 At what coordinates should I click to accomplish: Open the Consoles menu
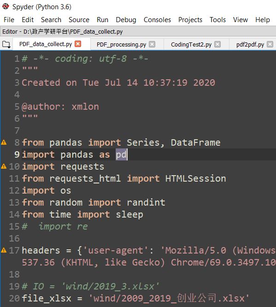(157, 20)
